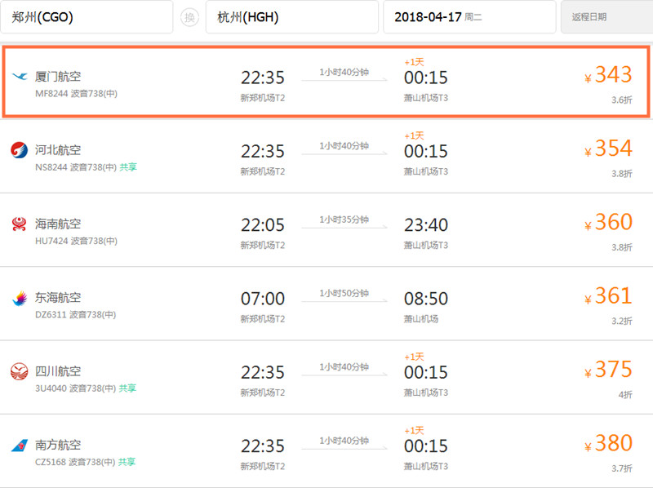Click the swap departure and arrival cities icon
This screenshot has height=488, width=653.
[x=189, y=16]
